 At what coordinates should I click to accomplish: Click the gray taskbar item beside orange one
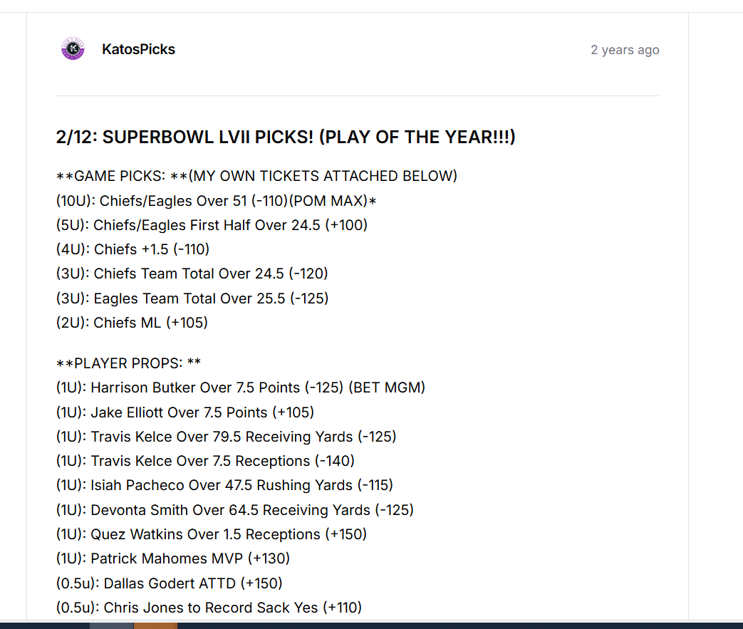click(x=112, y=625)
